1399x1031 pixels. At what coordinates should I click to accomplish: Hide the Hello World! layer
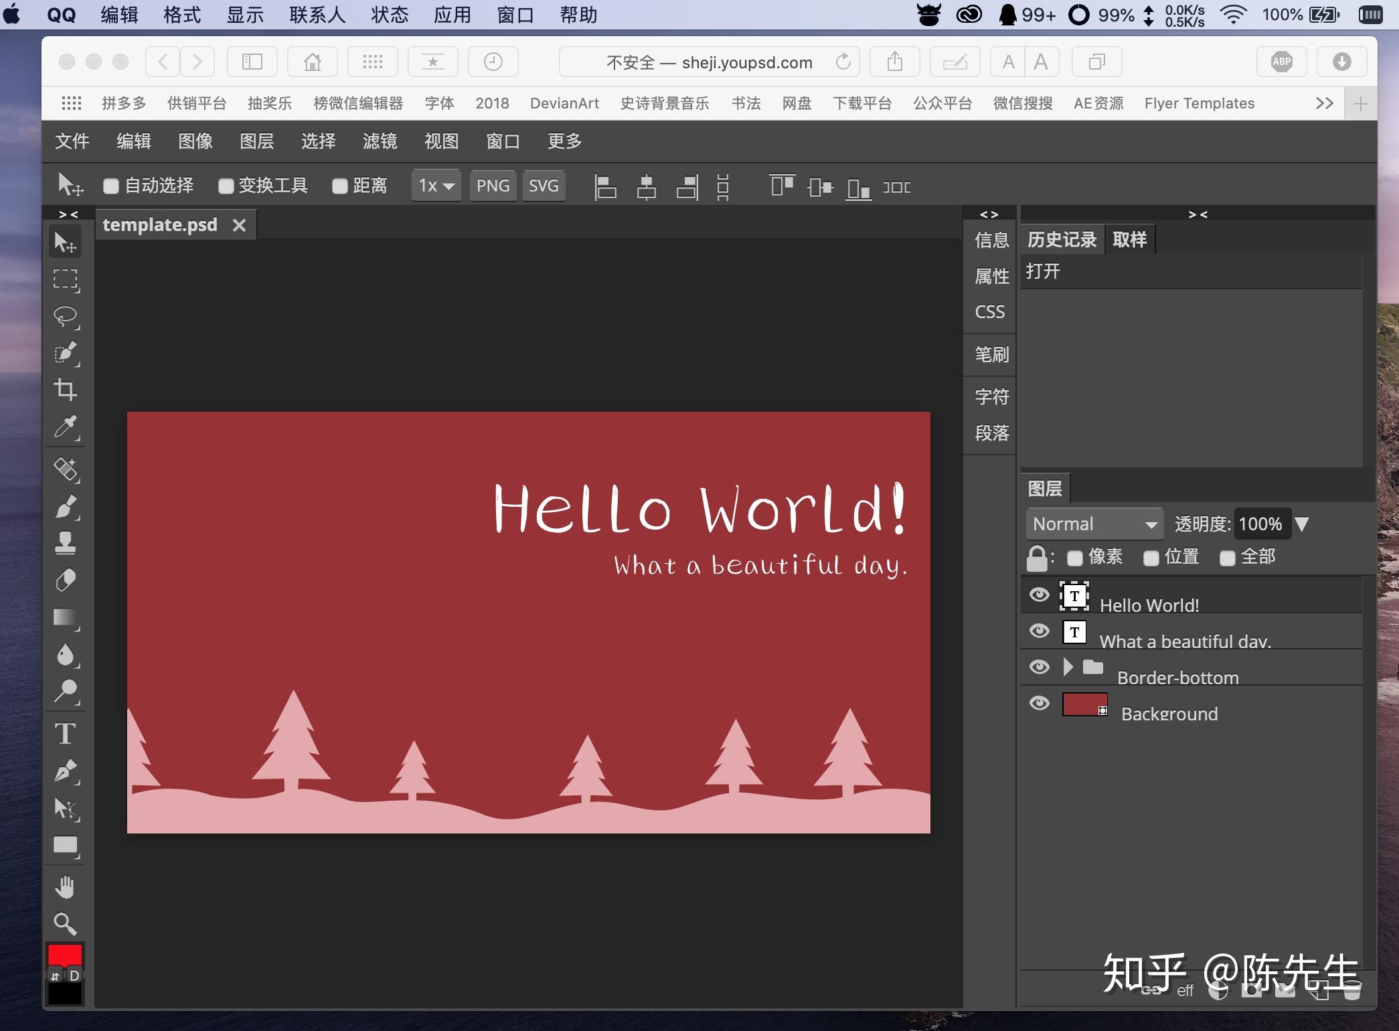[x=1040, y=594]
